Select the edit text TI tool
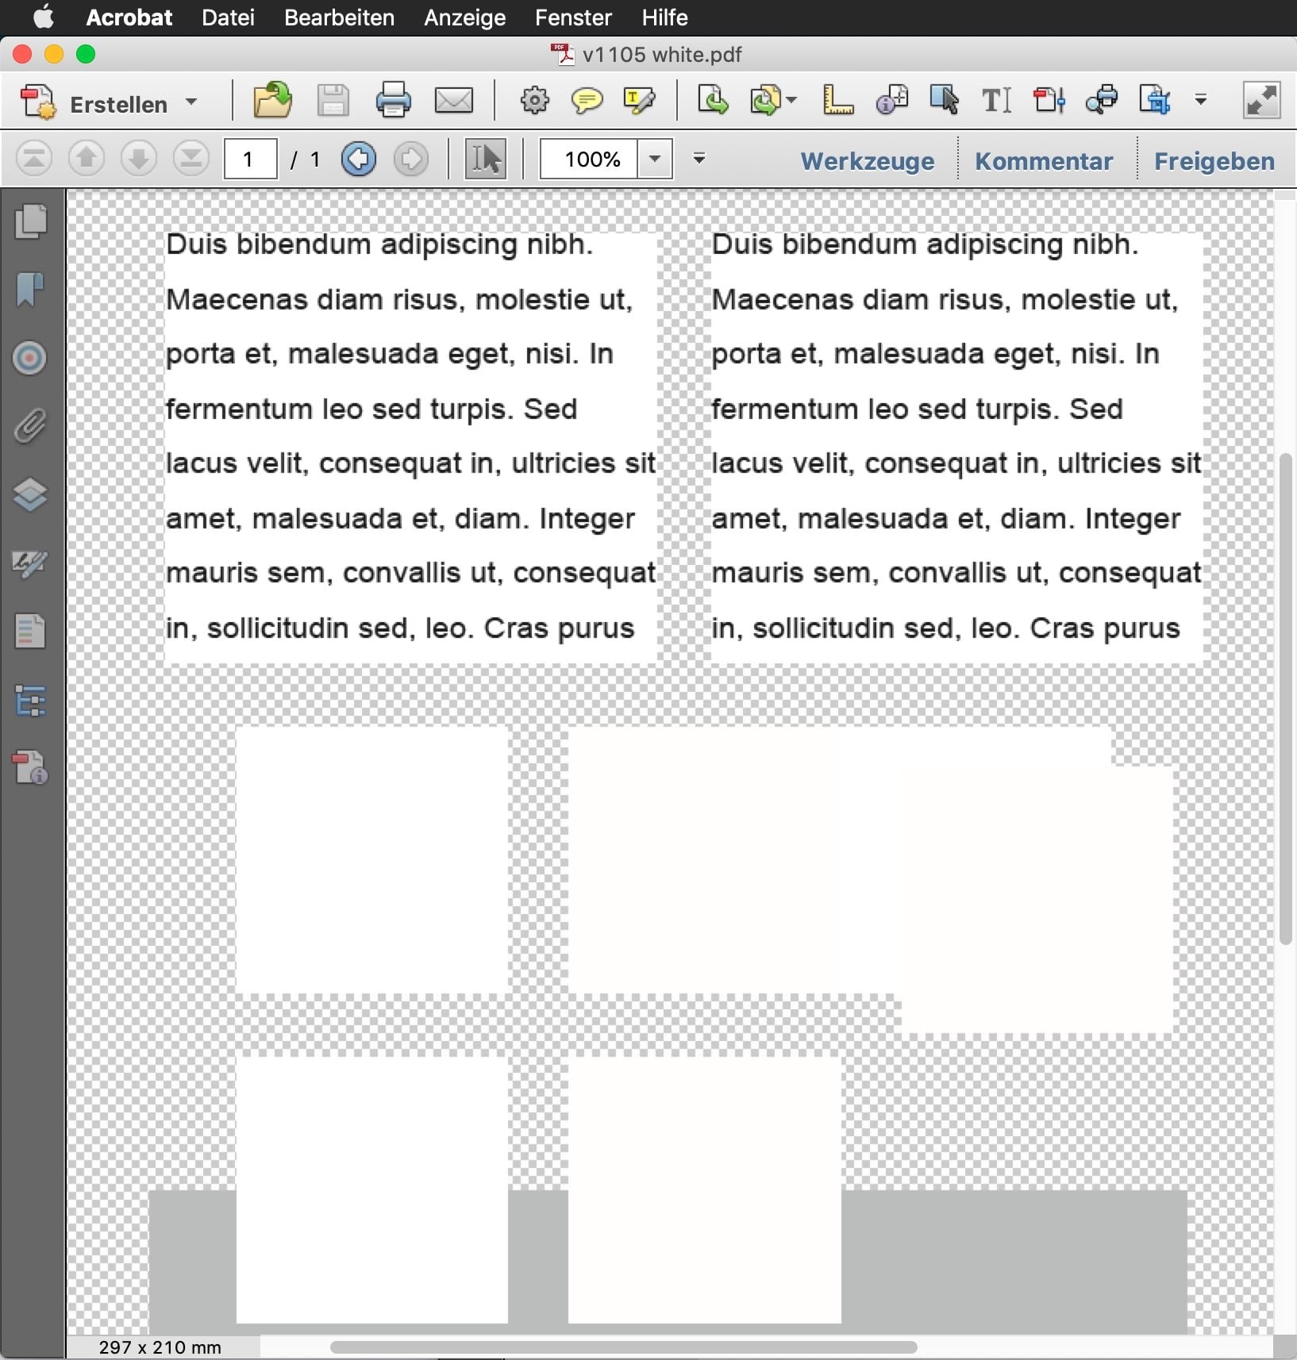1297x1360 pixels. click(996, 101)
